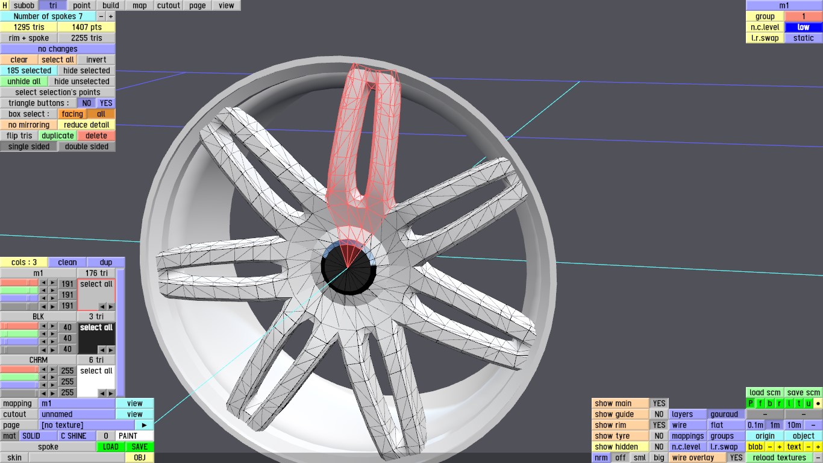Decrease text size with minus
Viewport: 823px width, 463px height.
click(809, 447)
